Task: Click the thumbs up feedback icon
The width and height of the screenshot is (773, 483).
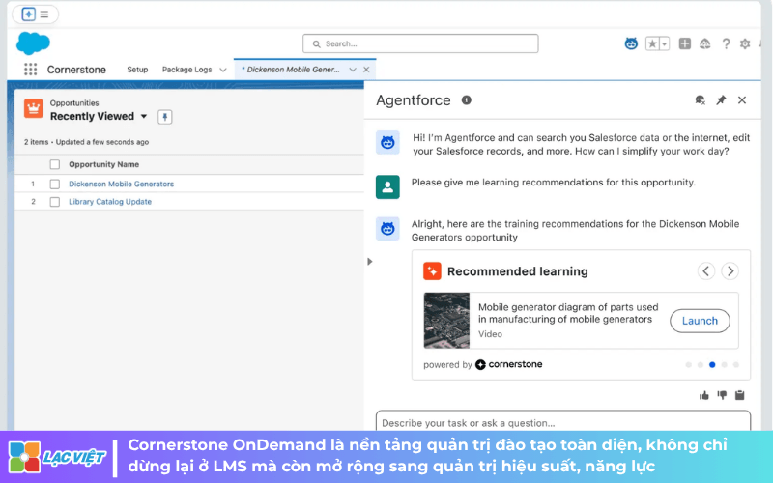Action: [x=704, y=395]
